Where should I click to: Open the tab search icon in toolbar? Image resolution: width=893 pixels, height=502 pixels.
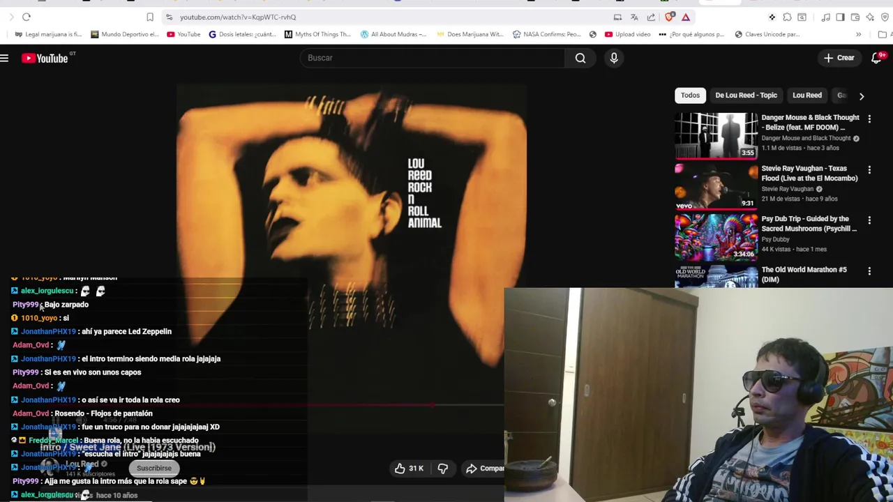[x=802, y=17]
